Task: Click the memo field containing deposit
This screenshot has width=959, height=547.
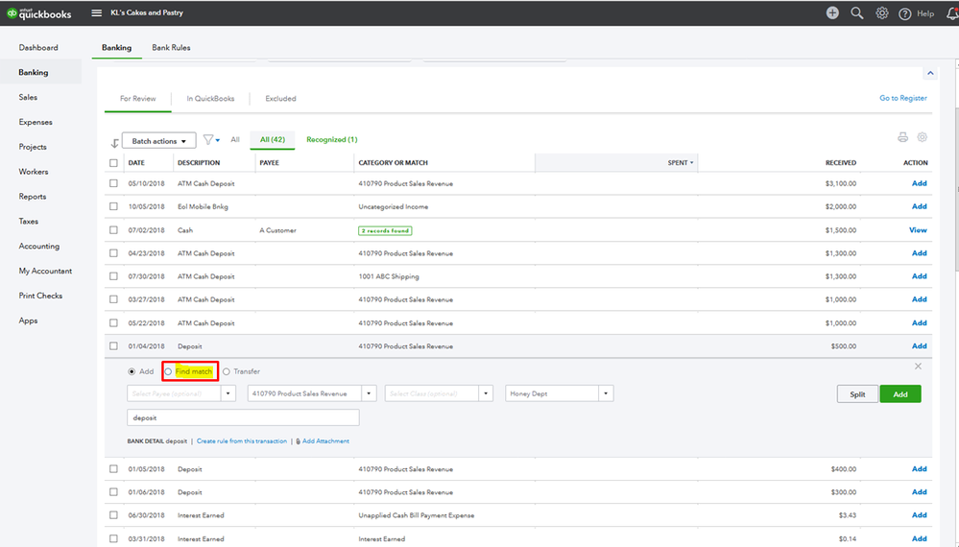Action: point(242,418)
